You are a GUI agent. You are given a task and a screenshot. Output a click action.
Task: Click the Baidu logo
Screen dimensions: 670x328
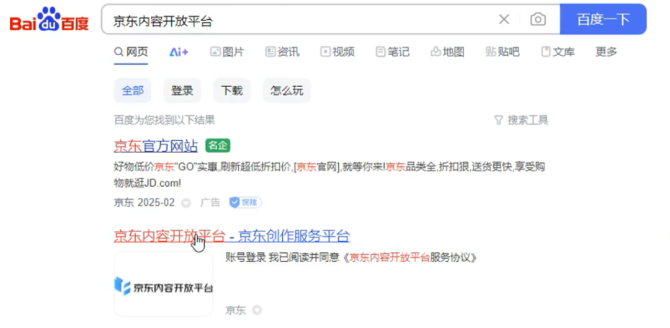pos(49,20)
